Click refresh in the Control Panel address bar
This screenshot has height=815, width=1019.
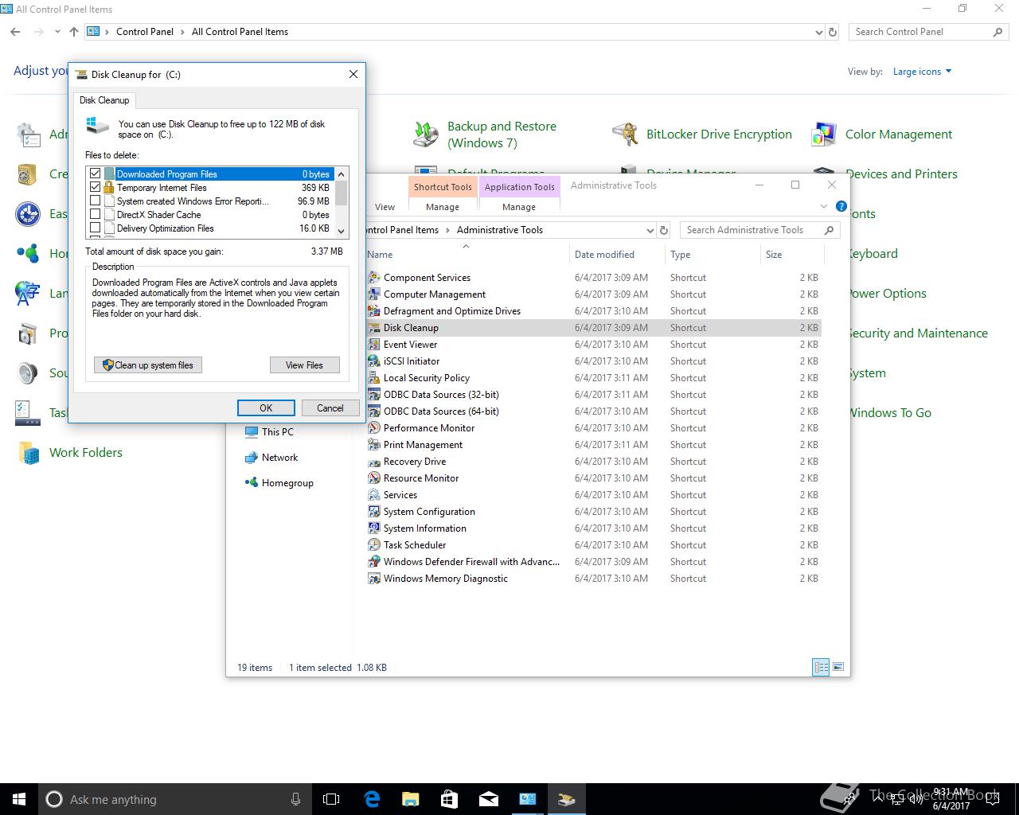pos(833,32)
